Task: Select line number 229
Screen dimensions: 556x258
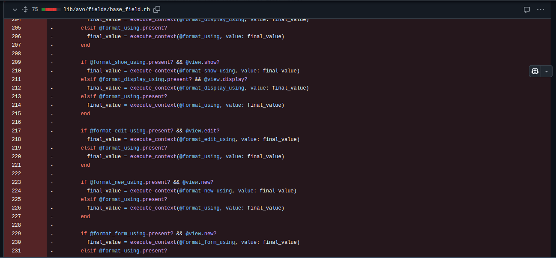Action: pos(16,234)
